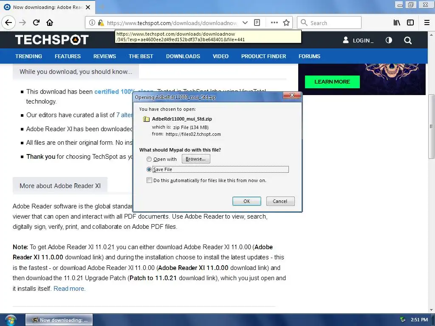
Task: Open page actions three-dot menu
Action: pos(274,23)
